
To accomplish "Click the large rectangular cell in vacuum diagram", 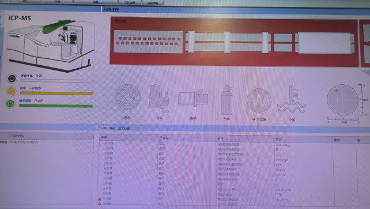I will [x=324, y=43].
